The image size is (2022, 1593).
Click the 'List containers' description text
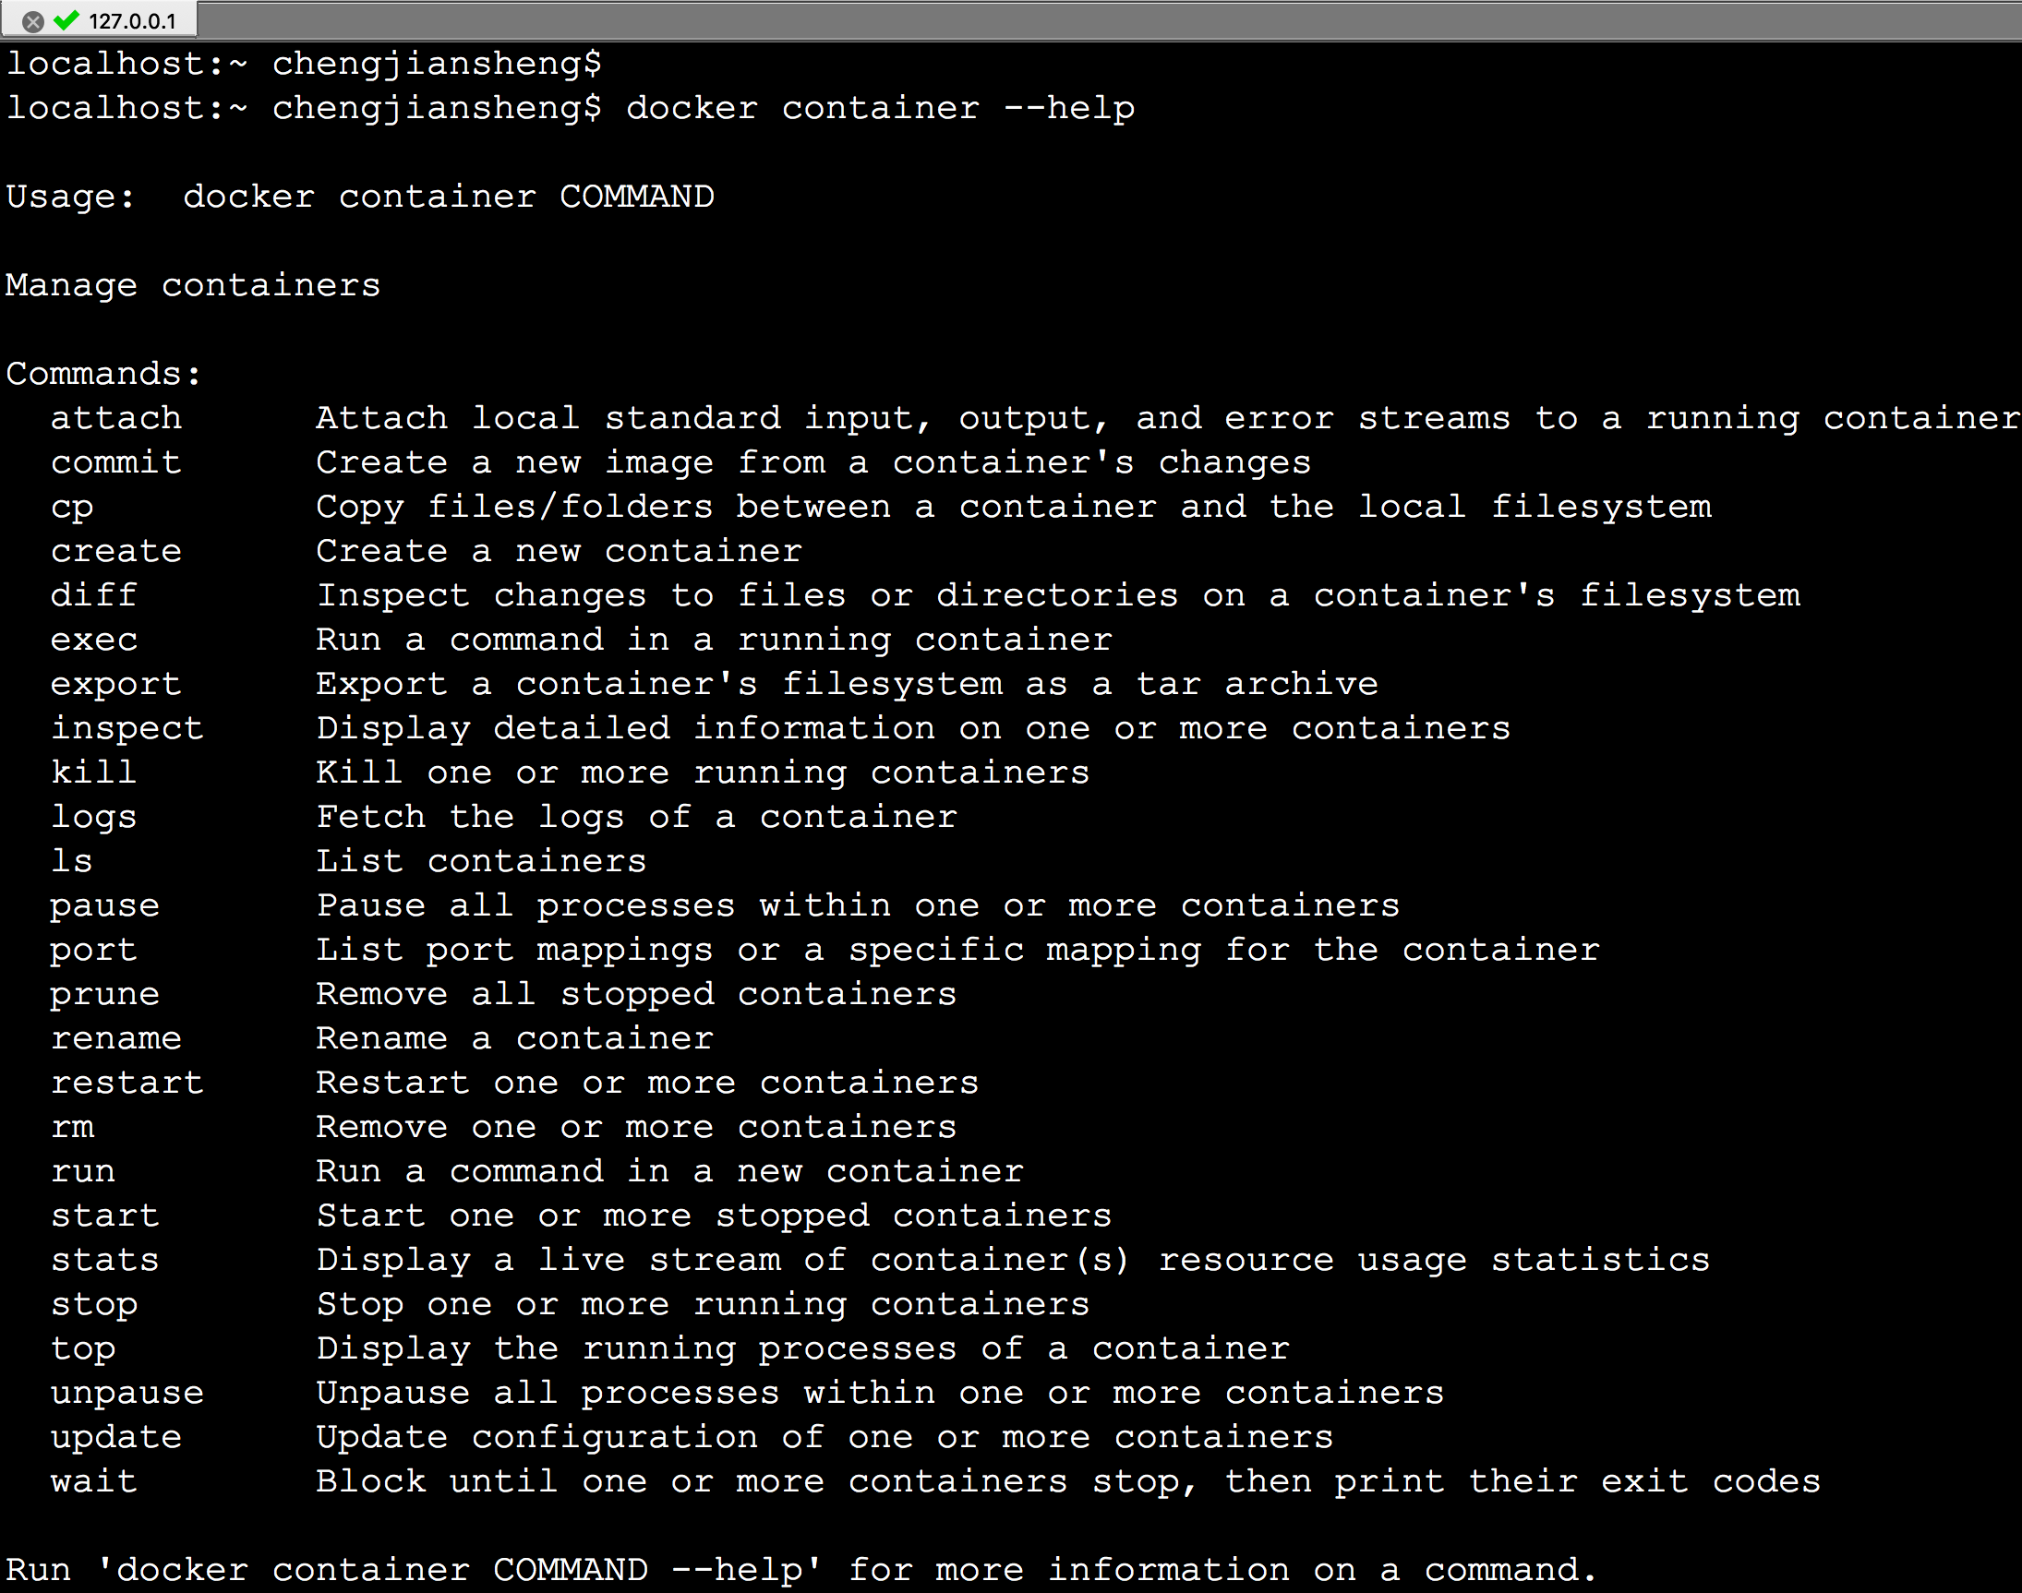tap(480, 861)
